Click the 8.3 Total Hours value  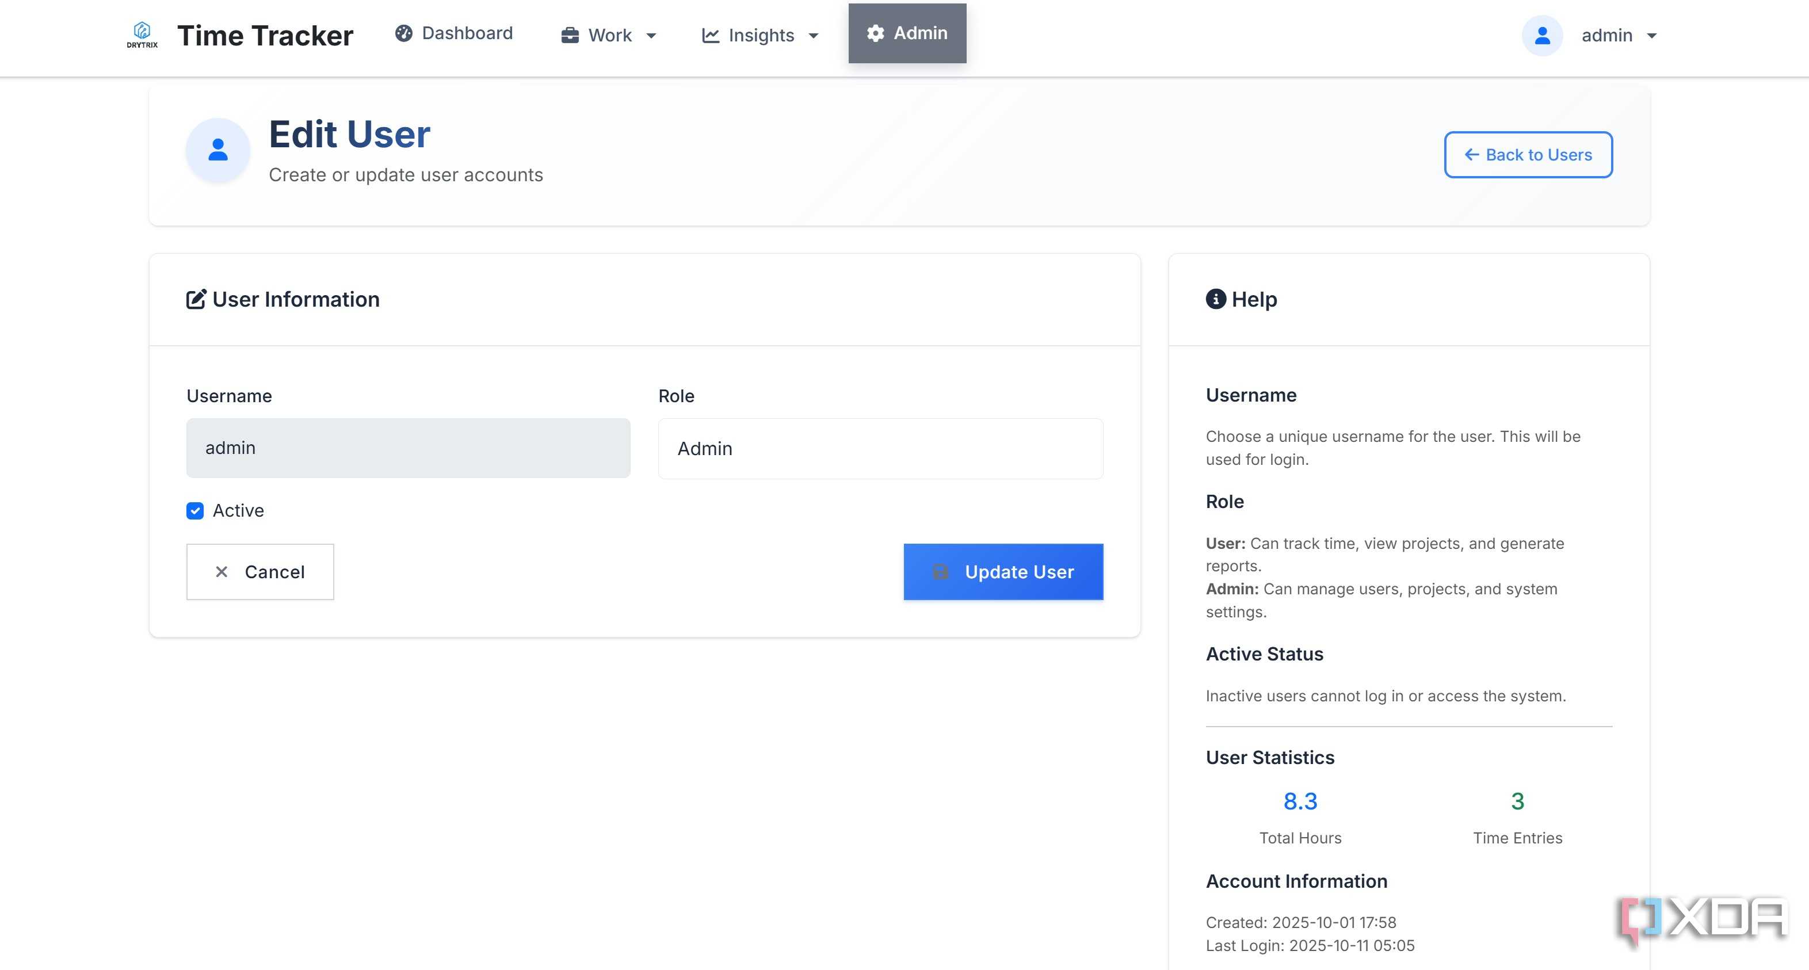[x=1300, y=801]
